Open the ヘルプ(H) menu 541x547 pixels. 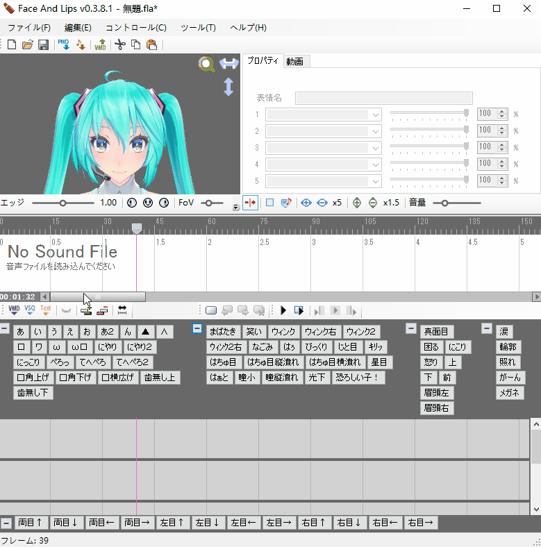point(248,28)
